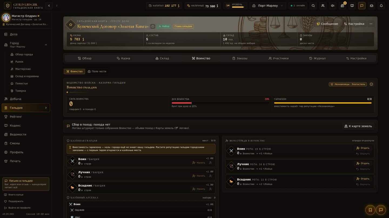
Task: Toggle sound with the speaker icon
Action: [333, 6]
